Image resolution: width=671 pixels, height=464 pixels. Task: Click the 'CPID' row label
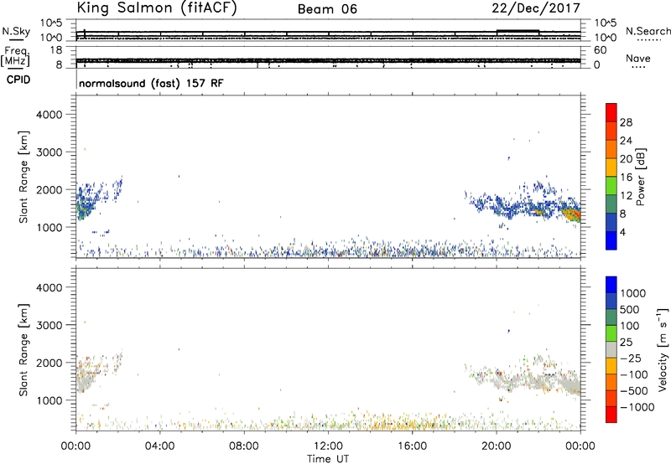tap(18, 80)
